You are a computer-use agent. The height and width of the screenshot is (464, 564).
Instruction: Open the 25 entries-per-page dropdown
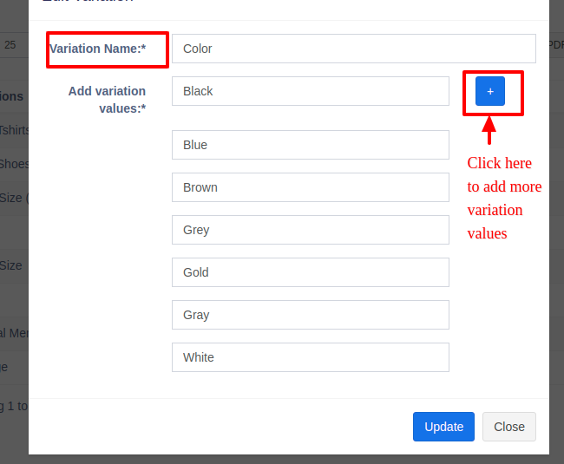[x=13, y=45]
